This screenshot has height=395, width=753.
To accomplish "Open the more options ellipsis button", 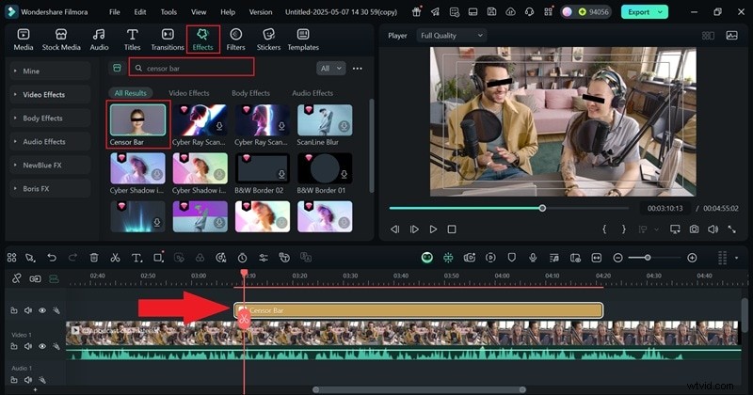I will click(x=358, y=68).
